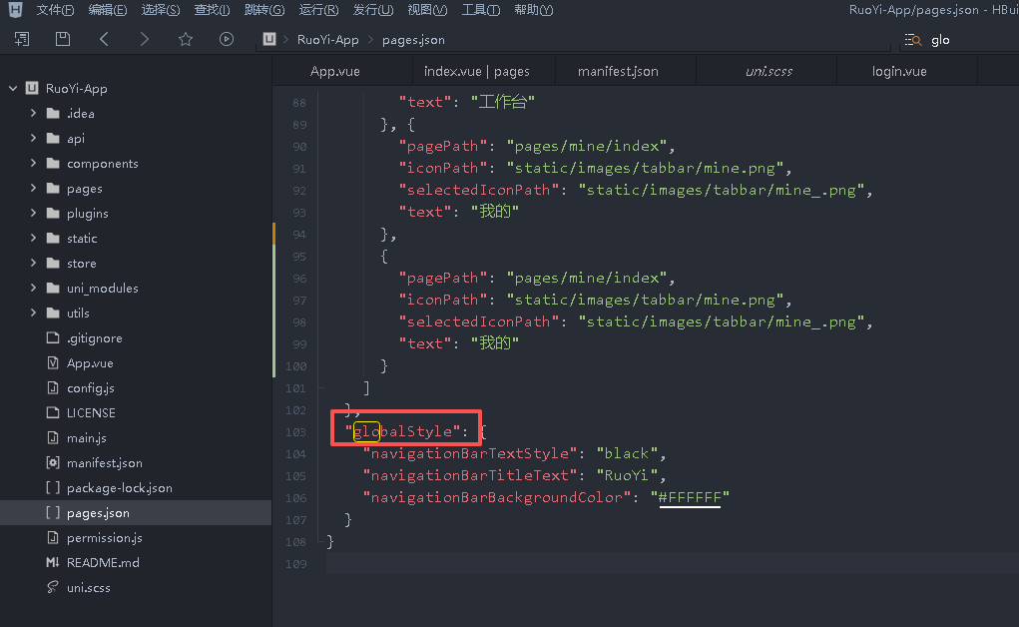
Task: Navigate back with the left arrow
Action: coord(104,39)
